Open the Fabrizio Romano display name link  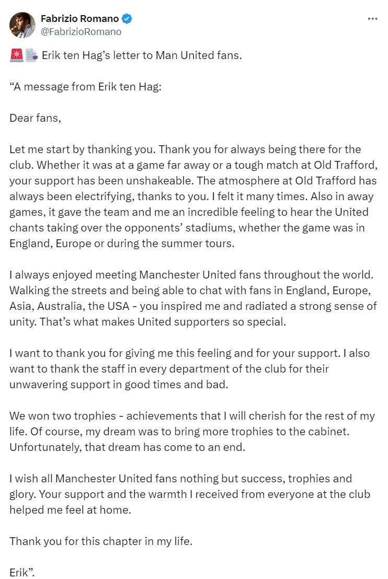tap(80, 18)
